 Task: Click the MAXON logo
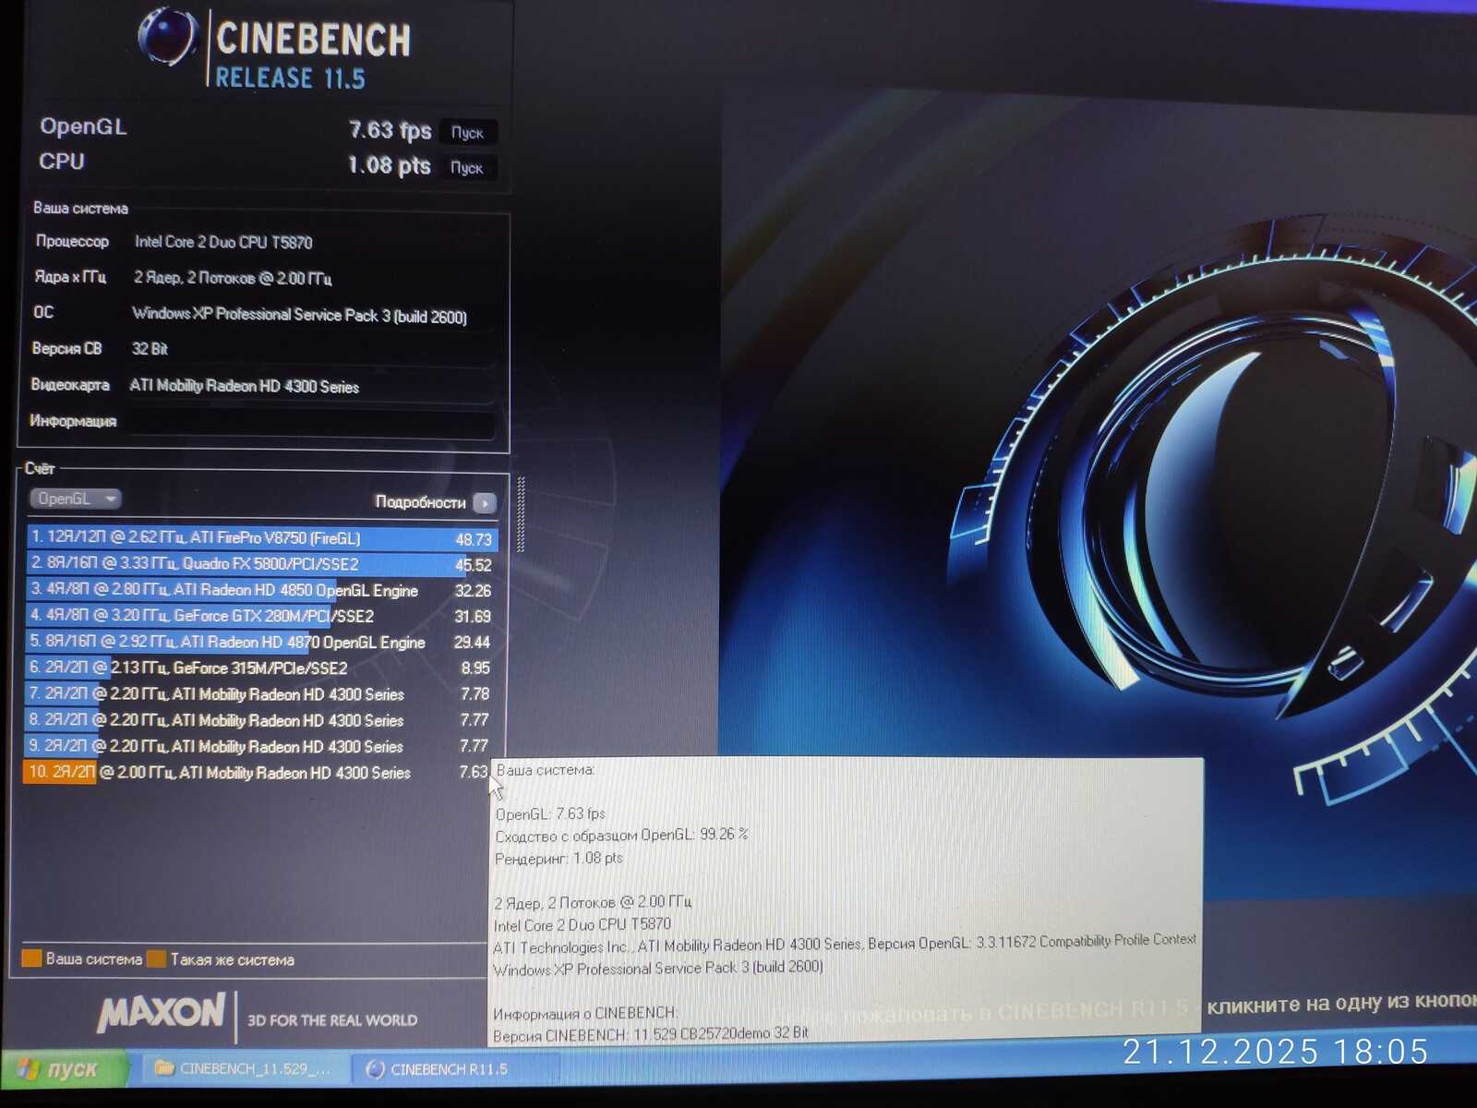pyautogui.click(x=162, y=1013)
